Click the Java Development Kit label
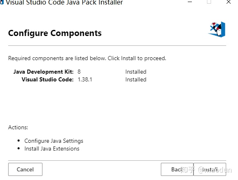The width and height of the screenshot is (238, 180). pos(43,72)
